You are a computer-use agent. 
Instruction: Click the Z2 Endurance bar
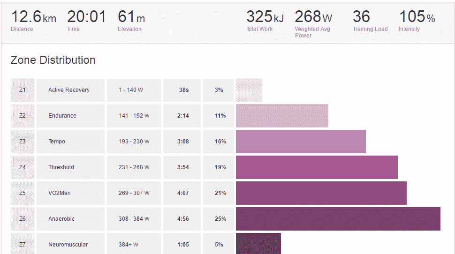282,116
